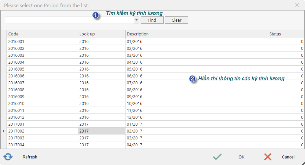305x165 pixels.
Task: Click the OK text button
Action: (241, 157)
